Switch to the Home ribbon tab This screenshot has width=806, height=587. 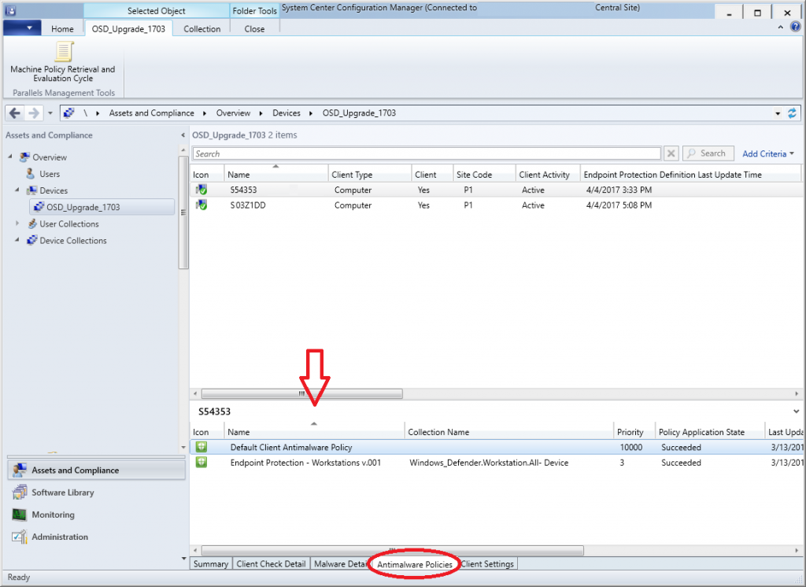(x=62, y=29)
